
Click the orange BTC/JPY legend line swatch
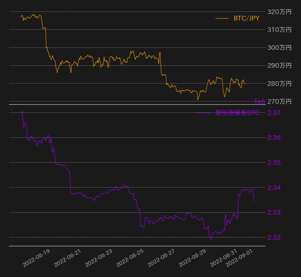tap(222, 18)
